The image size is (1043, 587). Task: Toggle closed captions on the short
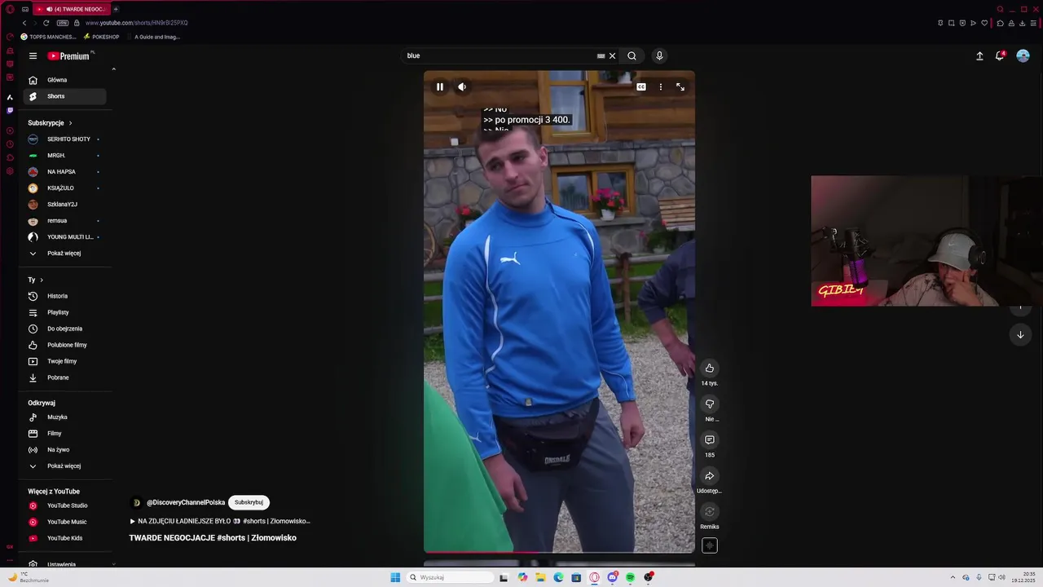point(641,86)
